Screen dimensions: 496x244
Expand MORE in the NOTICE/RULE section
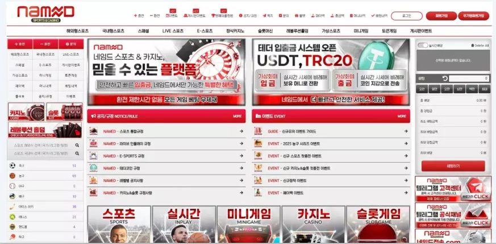(x=237, y=116)
